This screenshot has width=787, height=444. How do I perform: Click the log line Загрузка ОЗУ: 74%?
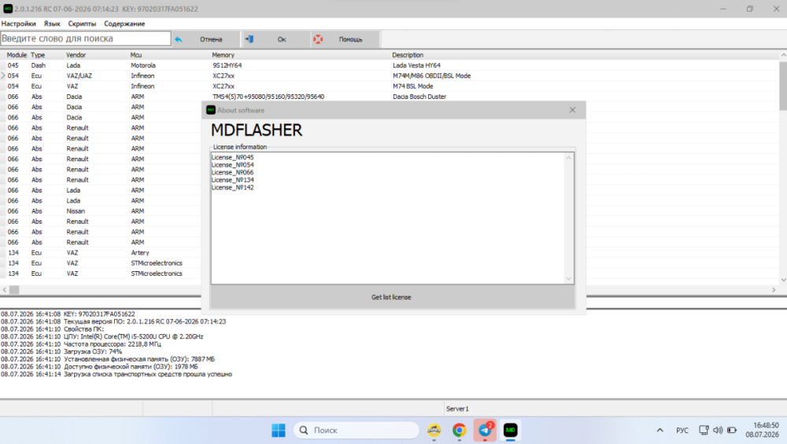click(61, 352)
